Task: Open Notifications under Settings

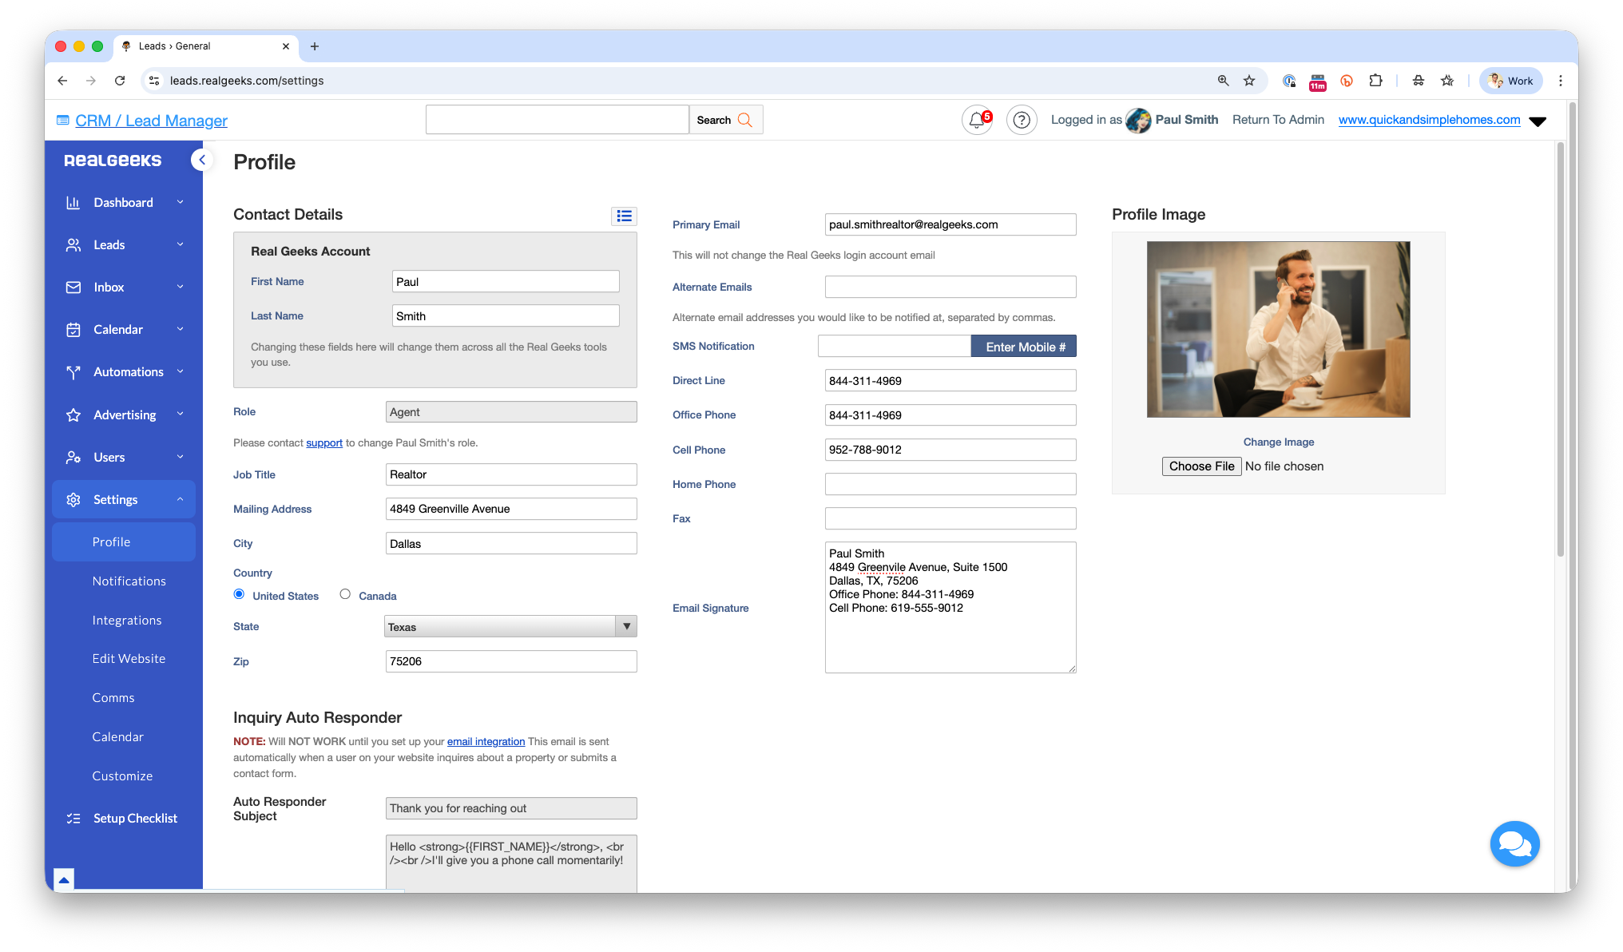Action: pos(129,581)
